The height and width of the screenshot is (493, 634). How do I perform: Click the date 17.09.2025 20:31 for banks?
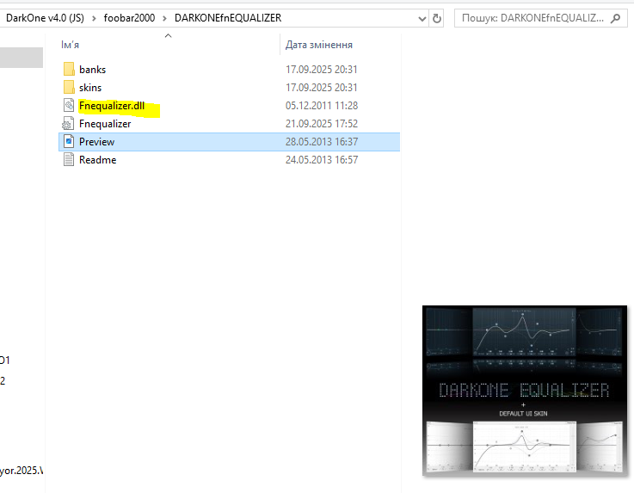click(322, 70)
